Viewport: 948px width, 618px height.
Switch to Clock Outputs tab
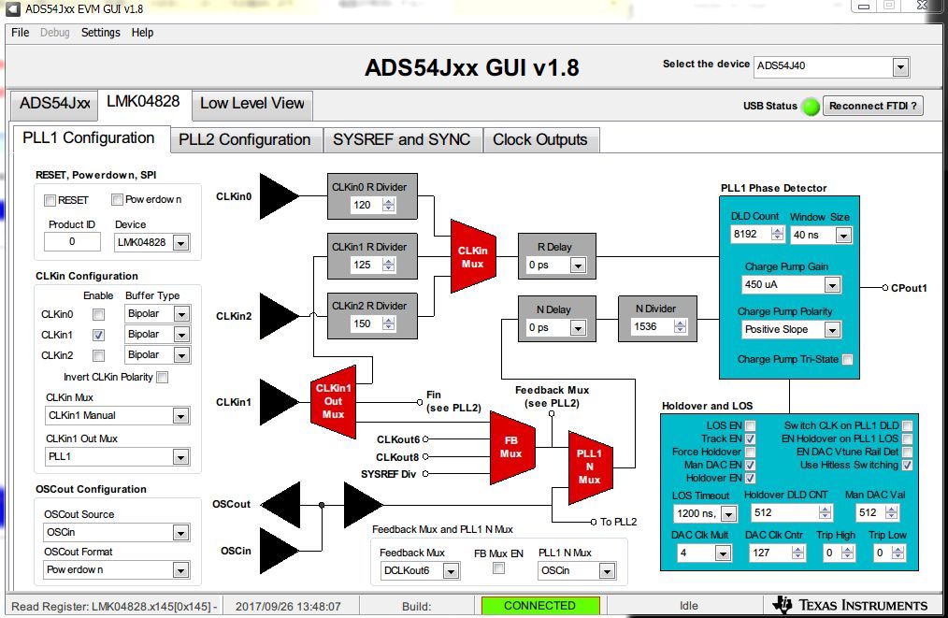539,139
